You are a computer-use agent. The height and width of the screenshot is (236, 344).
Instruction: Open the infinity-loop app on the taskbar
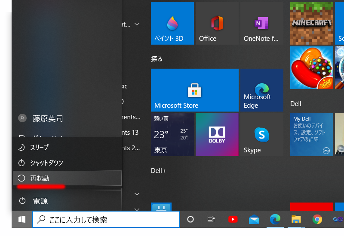[338, 219]
